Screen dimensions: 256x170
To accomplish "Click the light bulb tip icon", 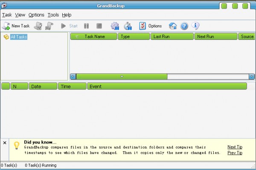I will pyautogui.click(x=17, y=146).
